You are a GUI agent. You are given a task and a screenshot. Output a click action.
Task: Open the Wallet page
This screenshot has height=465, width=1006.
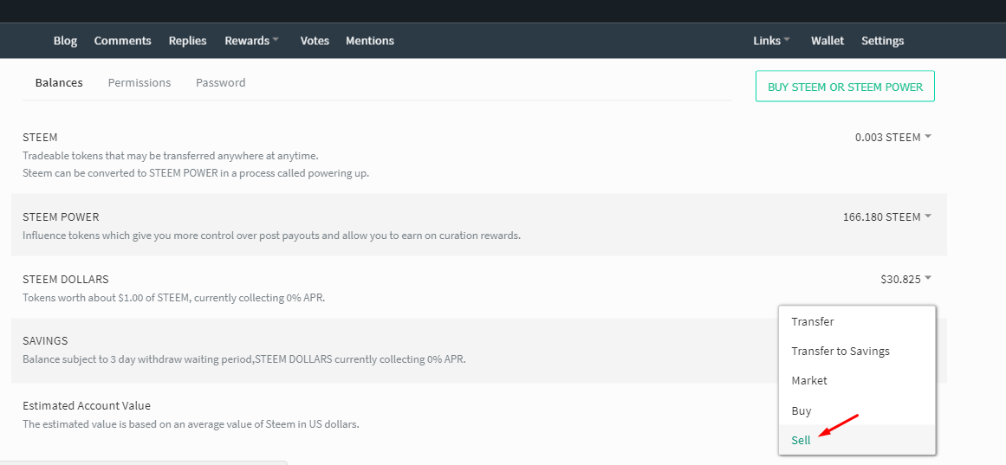pos(827,41)
